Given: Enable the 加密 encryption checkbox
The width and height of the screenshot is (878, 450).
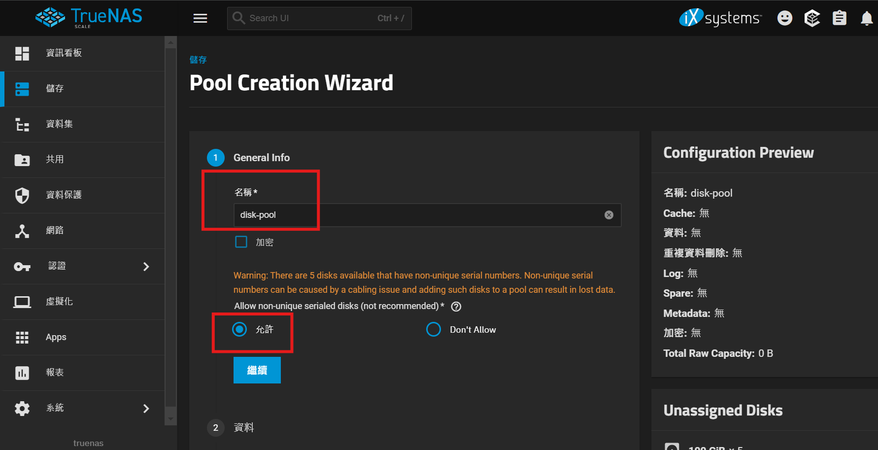Looking at the screenshot, I should click(241, 242).
